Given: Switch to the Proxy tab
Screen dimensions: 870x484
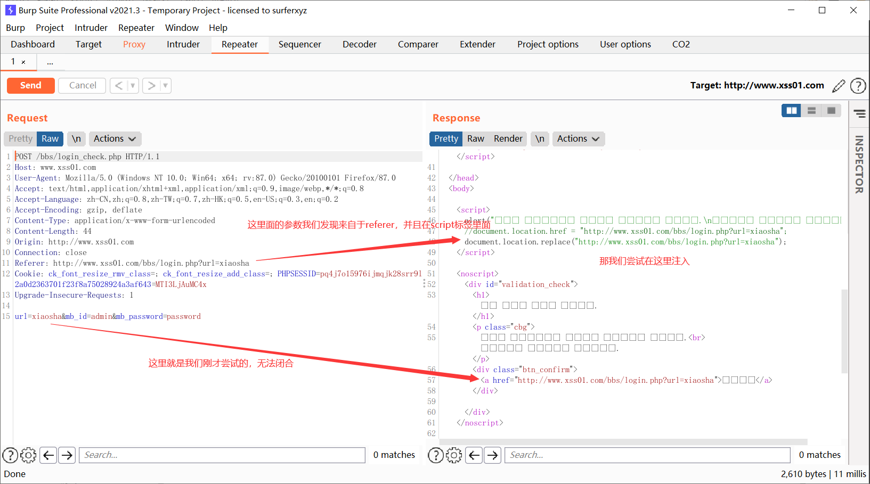Looking at the screenshot, I should pyautogui.click(x=134, y=45).
